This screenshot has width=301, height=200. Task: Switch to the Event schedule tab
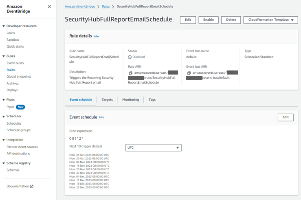pyautogui.click(x=81, y=100)
